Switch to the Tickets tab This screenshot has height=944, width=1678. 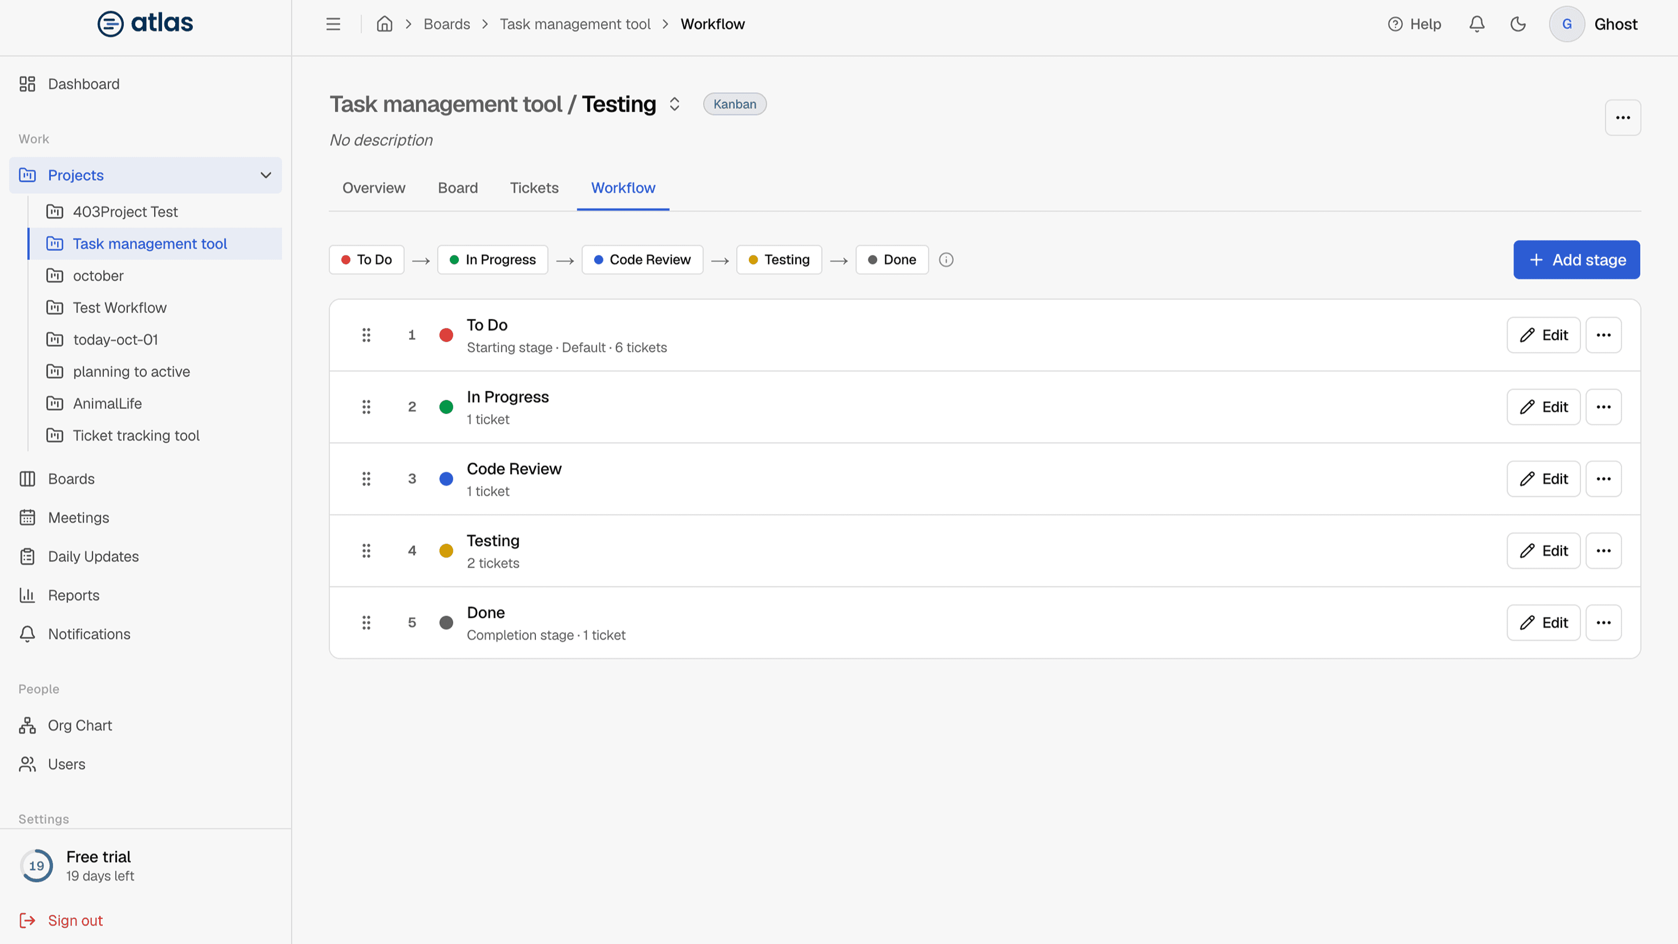click(x=534, y=188)
